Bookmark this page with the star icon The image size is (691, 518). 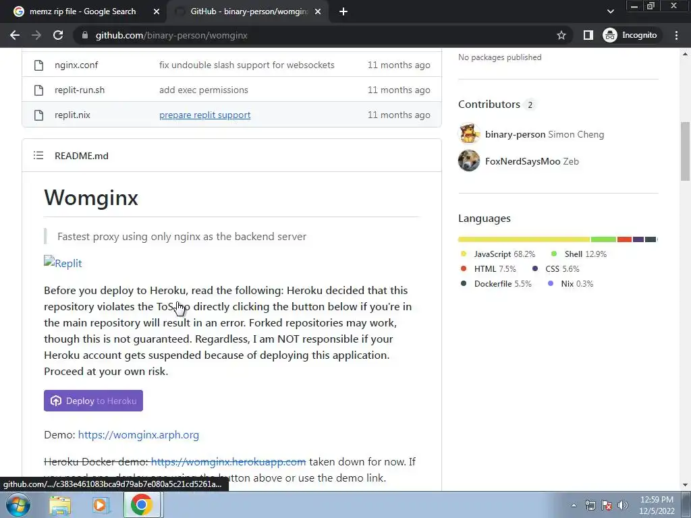click(x=561, y=35)
